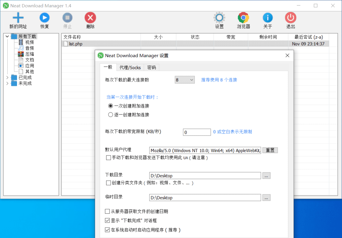Expand the 已完成 tree node
Screen dimensions: 342x238
coord(7,77)
